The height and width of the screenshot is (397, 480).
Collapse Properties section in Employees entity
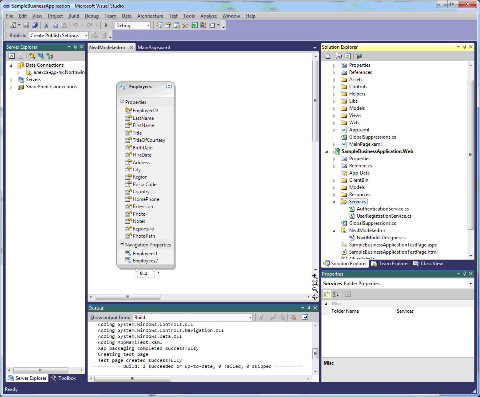[x=122, y=101]
